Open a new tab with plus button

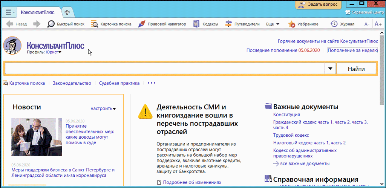[67, 12]
